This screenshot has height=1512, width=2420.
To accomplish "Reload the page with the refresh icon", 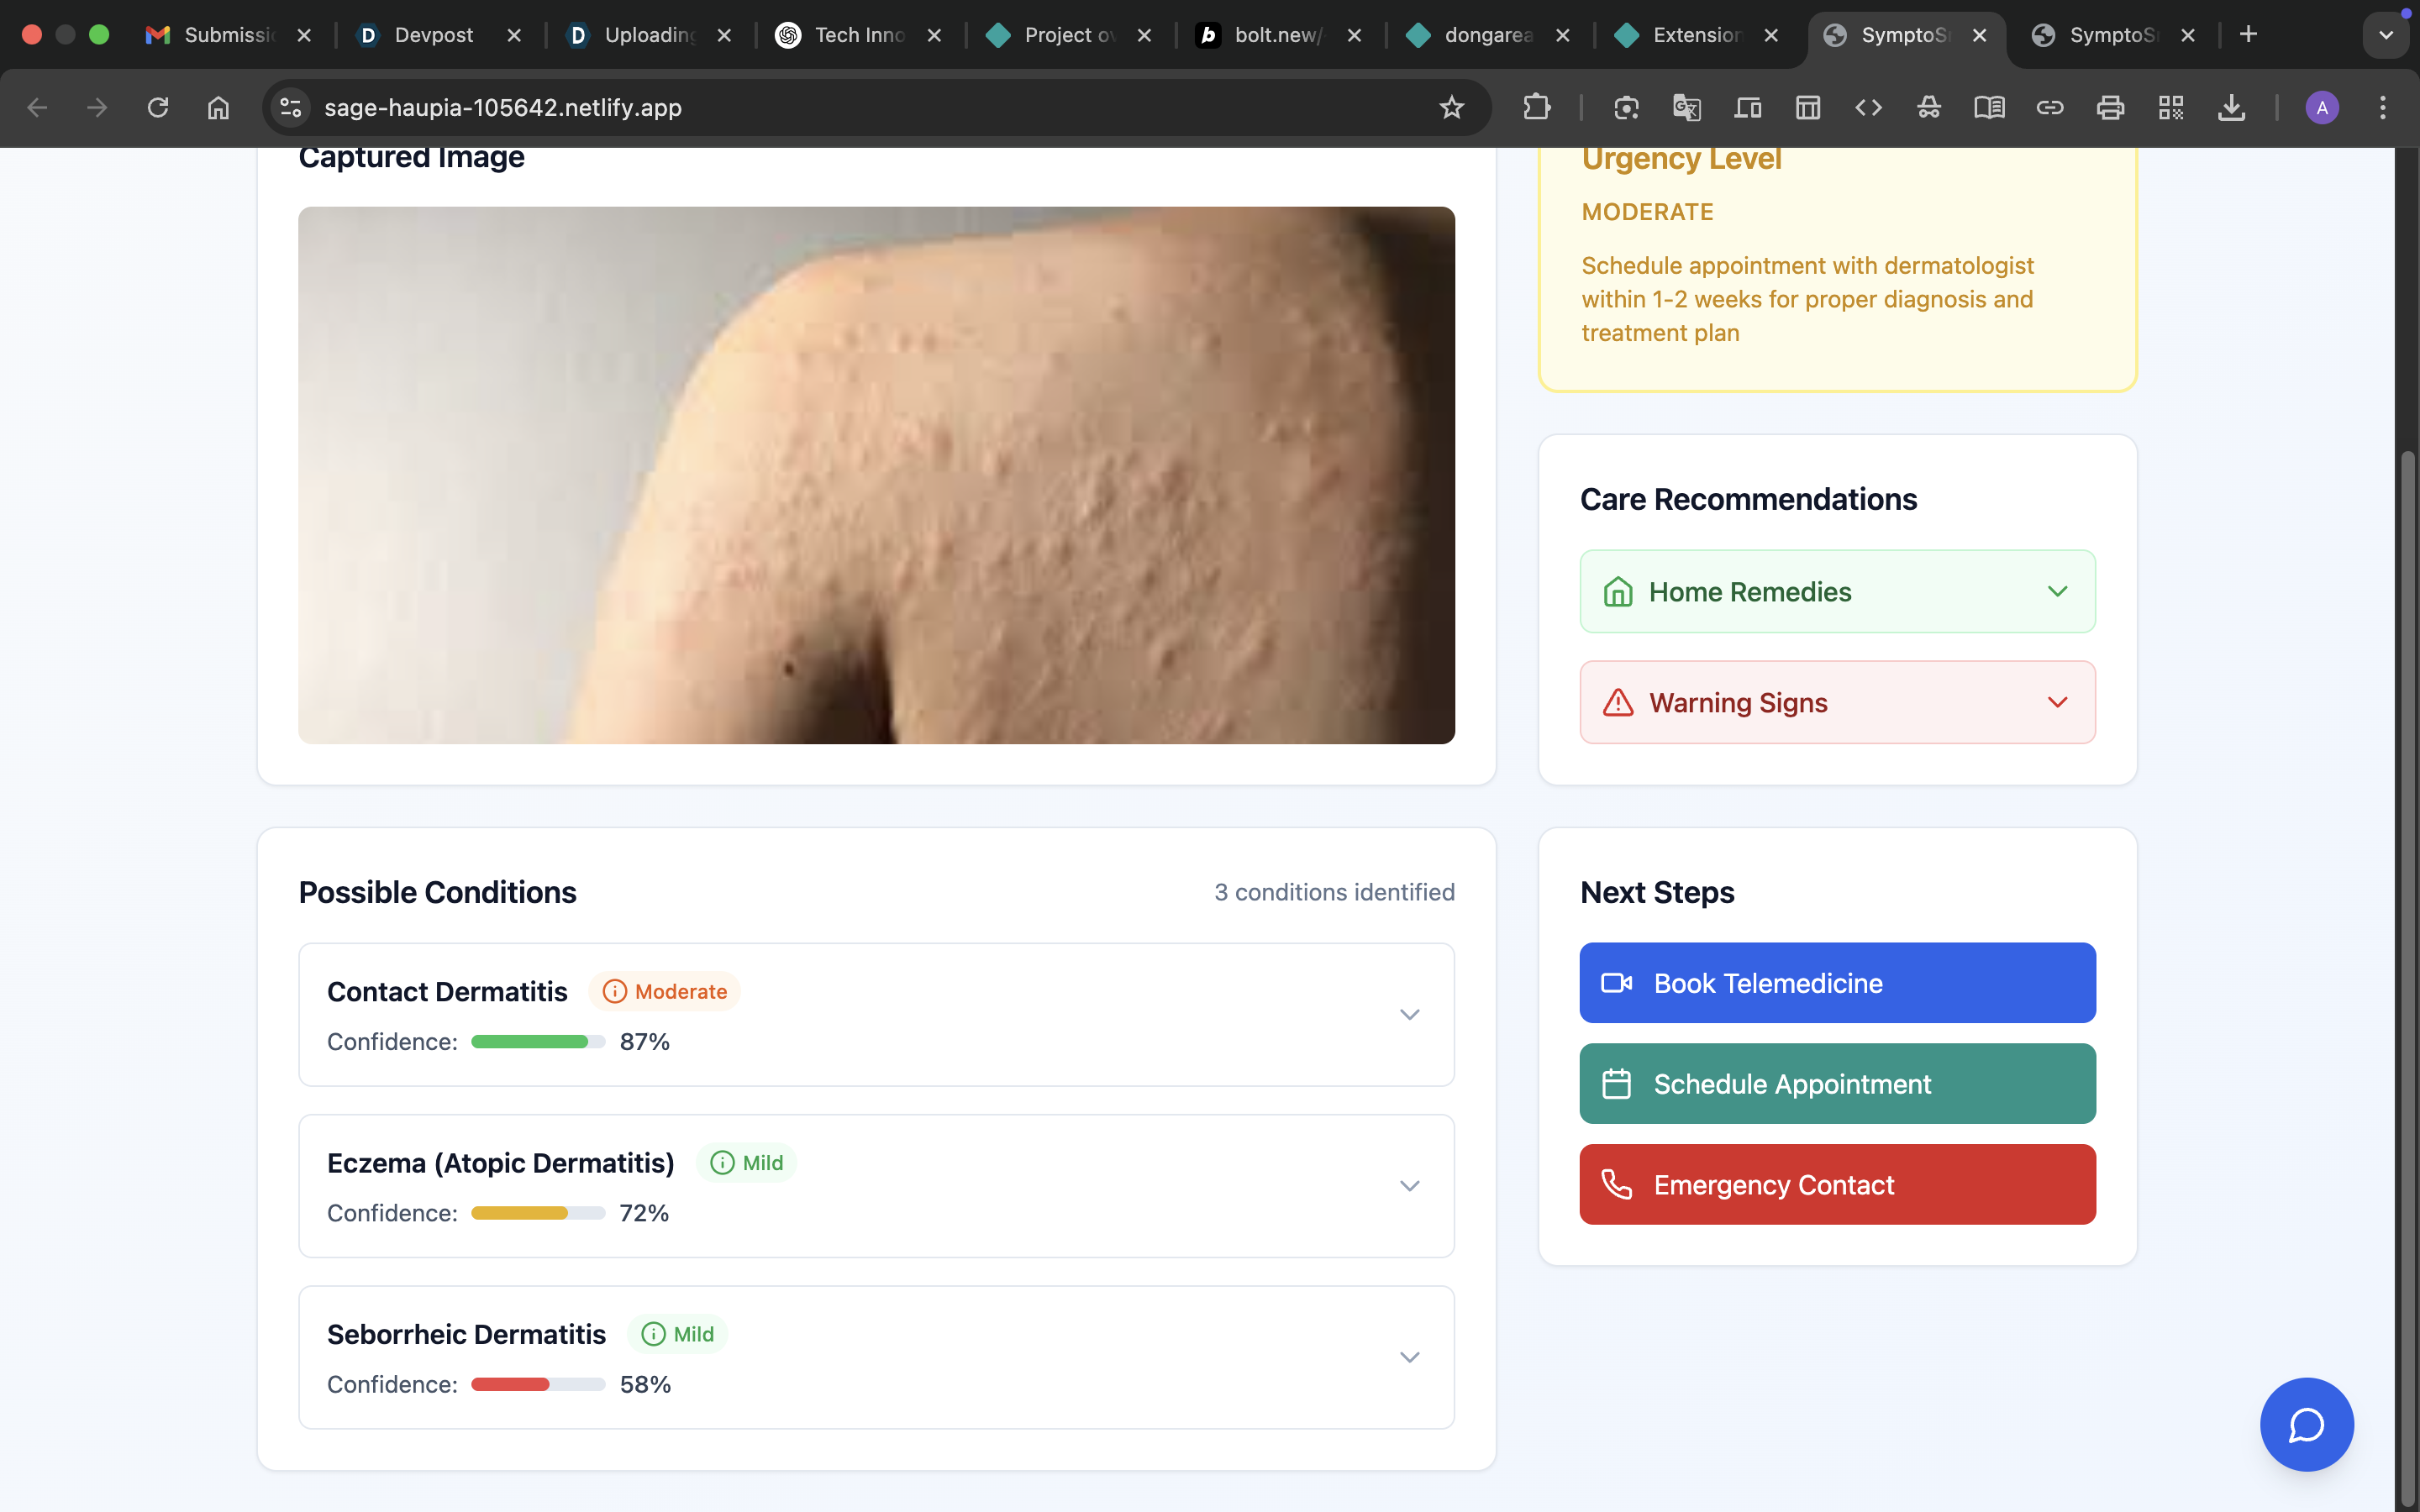I will pos(158,107).
